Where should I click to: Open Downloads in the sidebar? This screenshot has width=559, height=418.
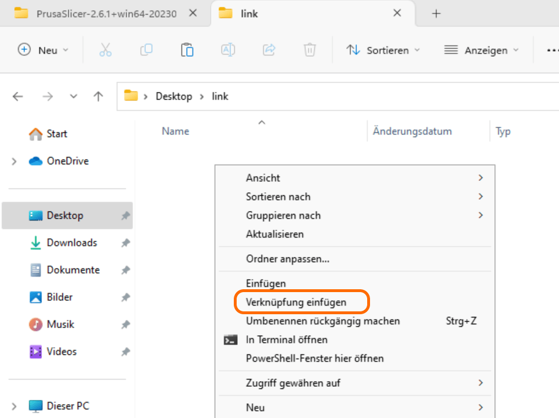[72, 243]
